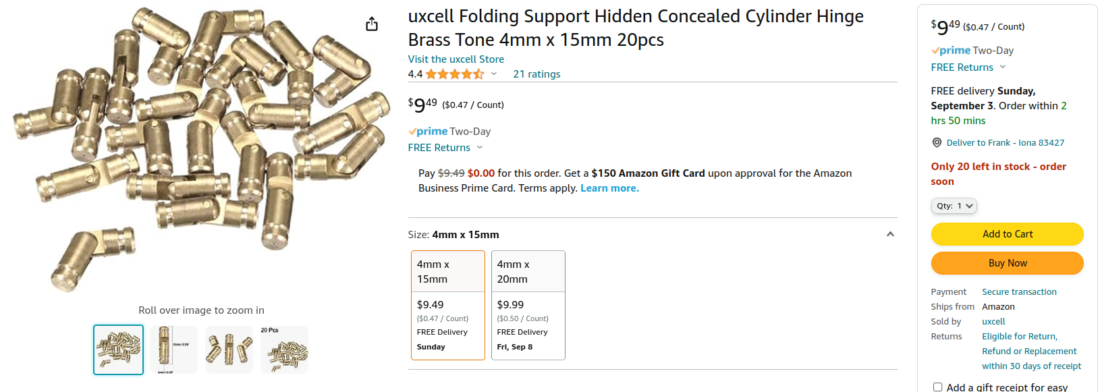Select the 4mm x 15mm size option
Viewport: 1102px width, 392px height.
pyautogui.click(x=447, y=305)
